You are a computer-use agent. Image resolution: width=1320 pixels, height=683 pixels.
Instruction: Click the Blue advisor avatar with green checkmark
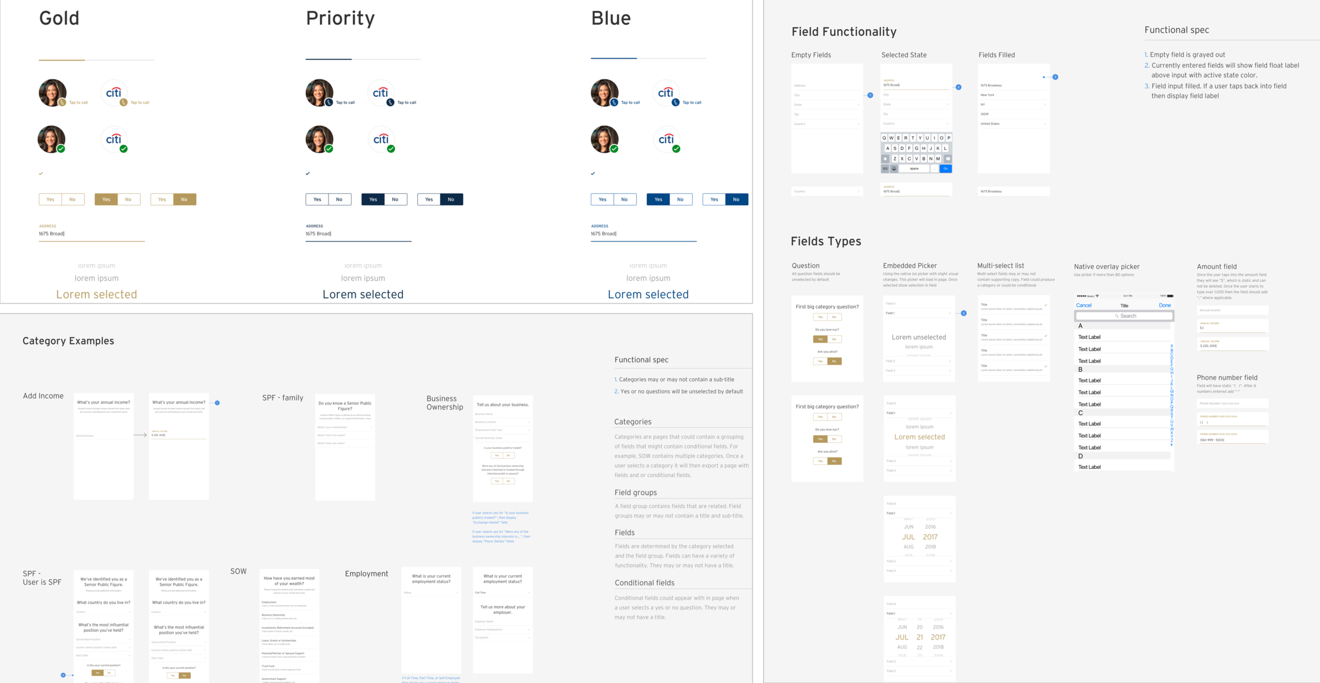[x=605, y=139]
